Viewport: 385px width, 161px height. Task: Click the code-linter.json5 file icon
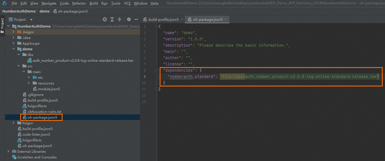(19, 134)
